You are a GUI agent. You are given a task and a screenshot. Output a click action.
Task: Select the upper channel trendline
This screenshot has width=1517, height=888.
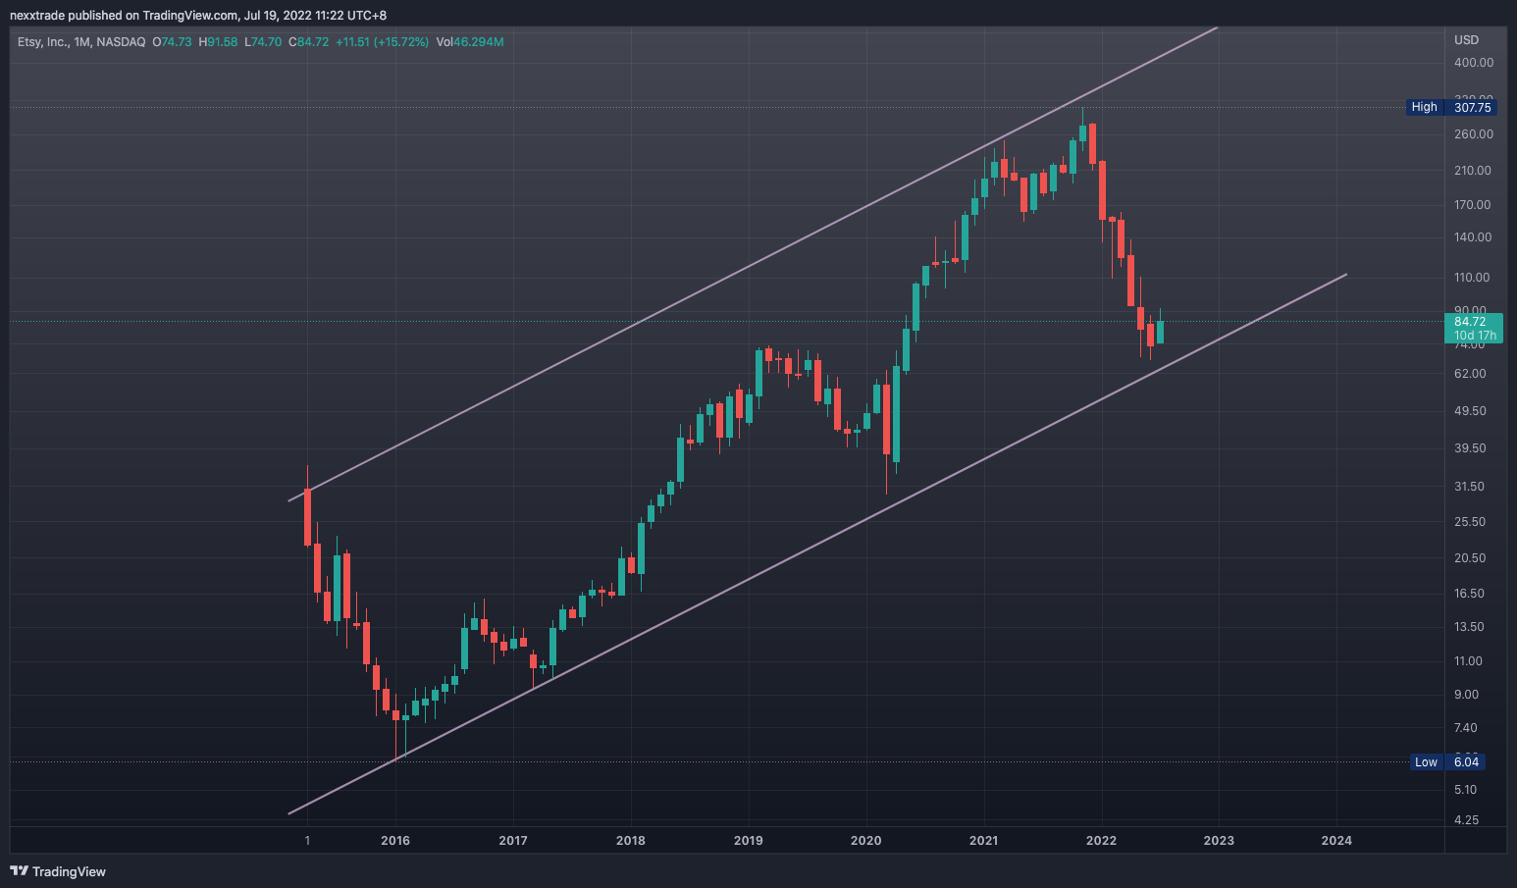click(753, 264)
